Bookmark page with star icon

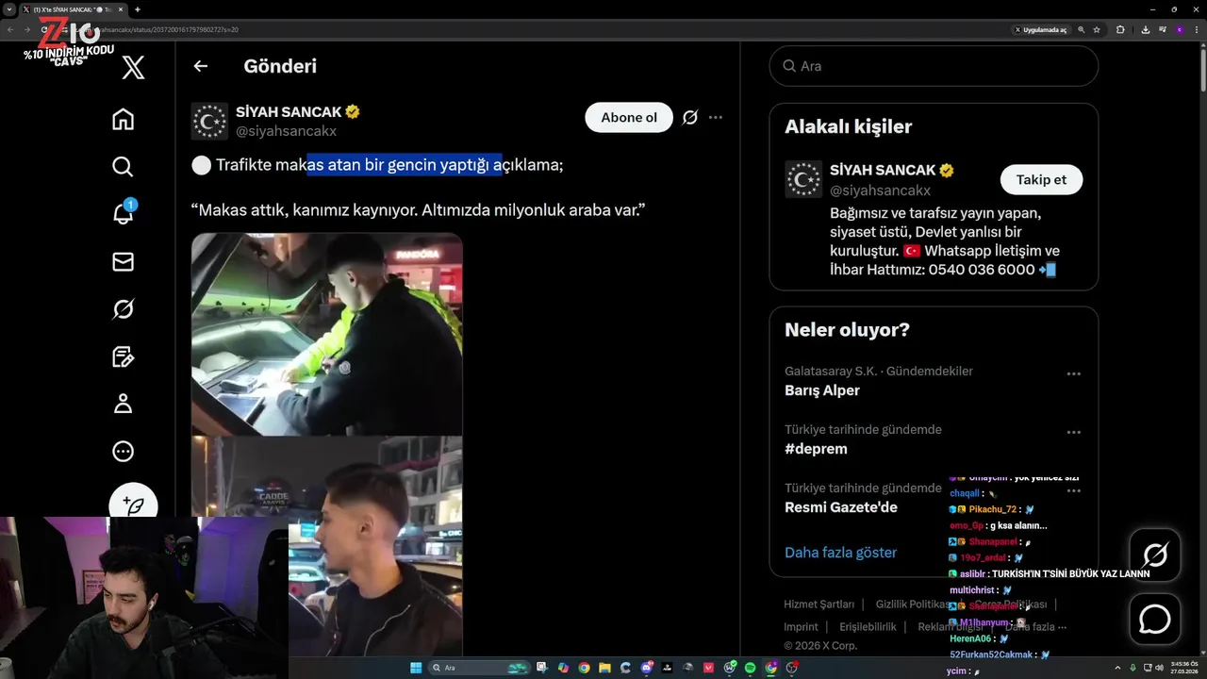[1097, 30]
